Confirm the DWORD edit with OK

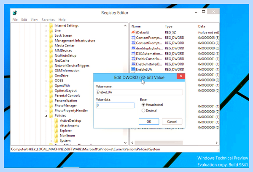149,122
